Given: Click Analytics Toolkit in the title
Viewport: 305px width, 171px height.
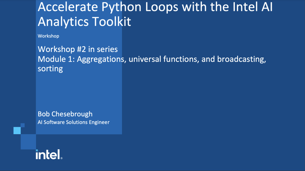Looking at the screenshot, I should click(x=84, y=22).
